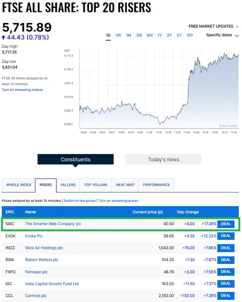This screenshot has width=242, height=302.
Task: Open the Constituents section
Action: (x=76, y=159)
